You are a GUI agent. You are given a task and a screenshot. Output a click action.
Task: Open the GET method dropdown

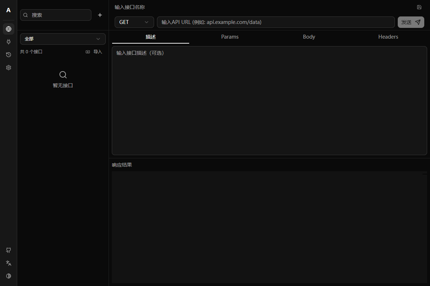(x=134, y=22)
